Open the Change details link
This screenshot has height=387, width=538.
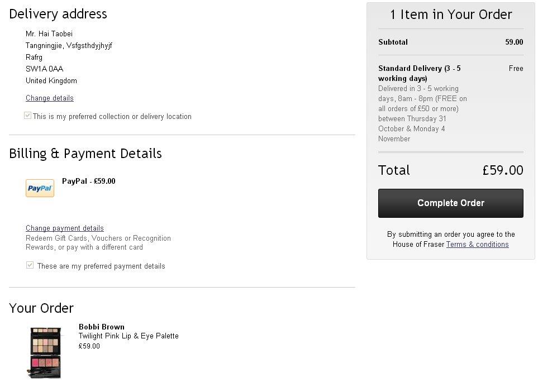click(x=49, y=98)
